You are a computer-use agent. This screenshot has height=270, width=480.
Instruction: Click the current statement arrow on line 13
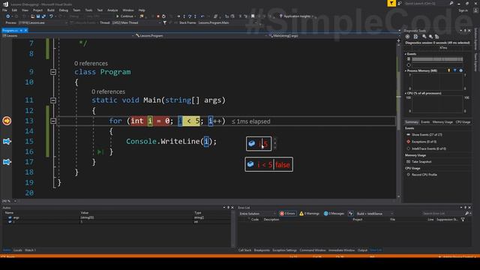pyautogui.click(x=7, y=121)
